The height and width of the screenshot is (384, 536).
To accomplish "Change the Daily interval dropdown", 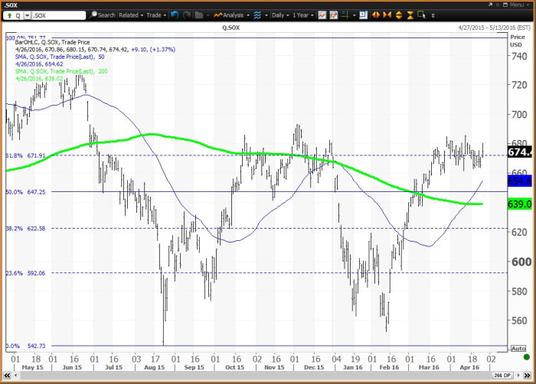I will point(280,15).
